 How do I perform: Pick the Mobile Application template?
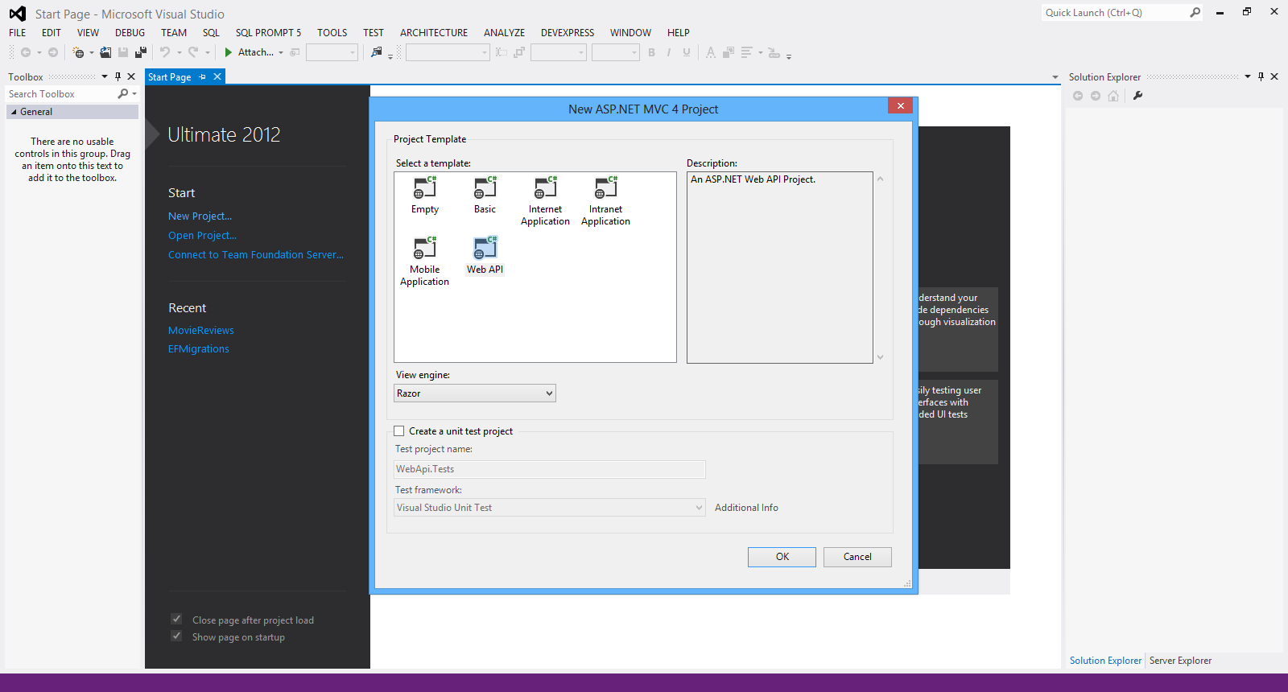[x=425, y=261]
